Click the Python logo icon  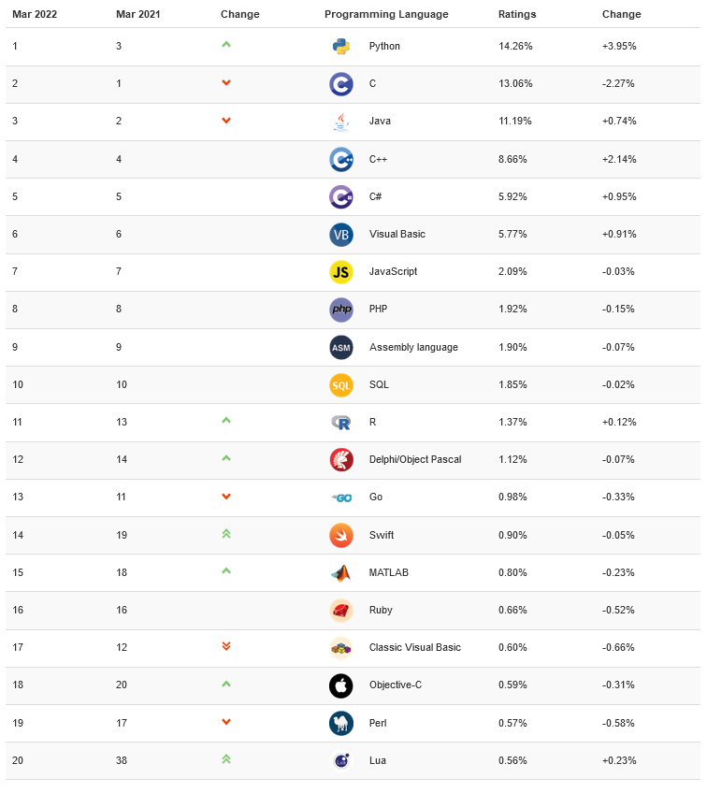coord(340,47)
